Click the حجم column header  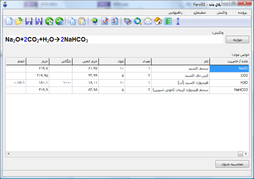16,62
